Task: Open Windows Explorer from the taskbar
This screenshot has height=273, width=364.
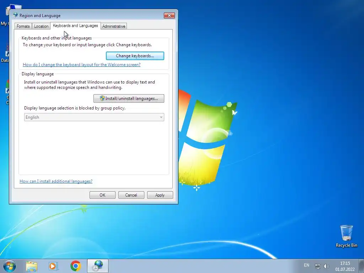Action: click(32, 266)
